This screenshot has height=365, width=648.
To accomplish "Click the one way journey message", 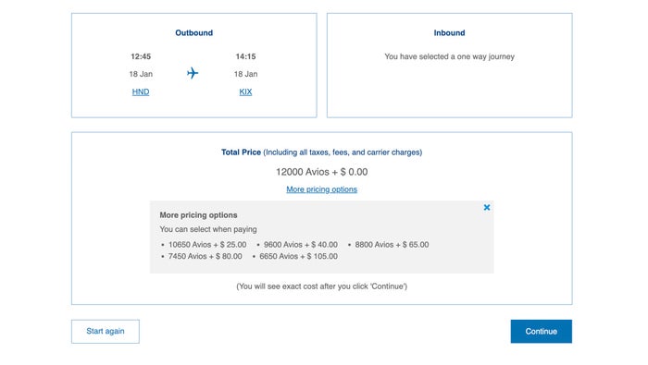I will [449, 56].
